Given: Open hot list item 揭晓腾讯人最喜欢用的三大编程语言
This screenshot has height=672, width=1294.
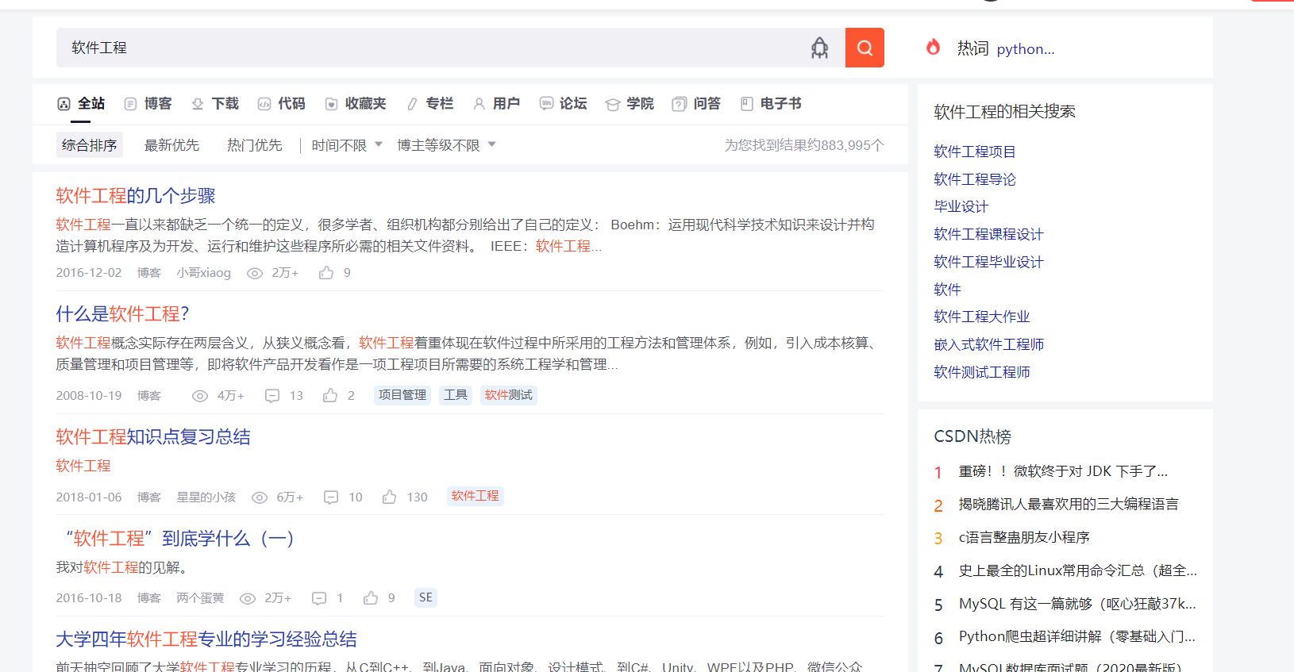Looking at the screenshot, I should 1069,505.
